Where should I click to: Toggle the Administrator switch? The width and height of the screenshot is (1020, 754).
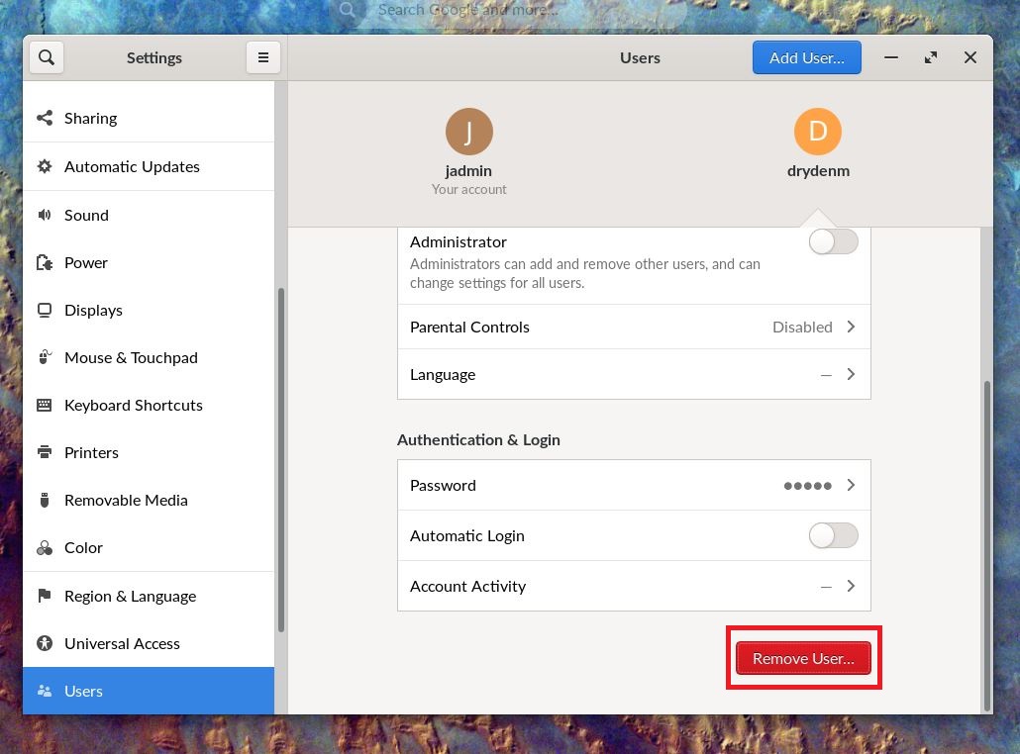[x=833, y=242]
